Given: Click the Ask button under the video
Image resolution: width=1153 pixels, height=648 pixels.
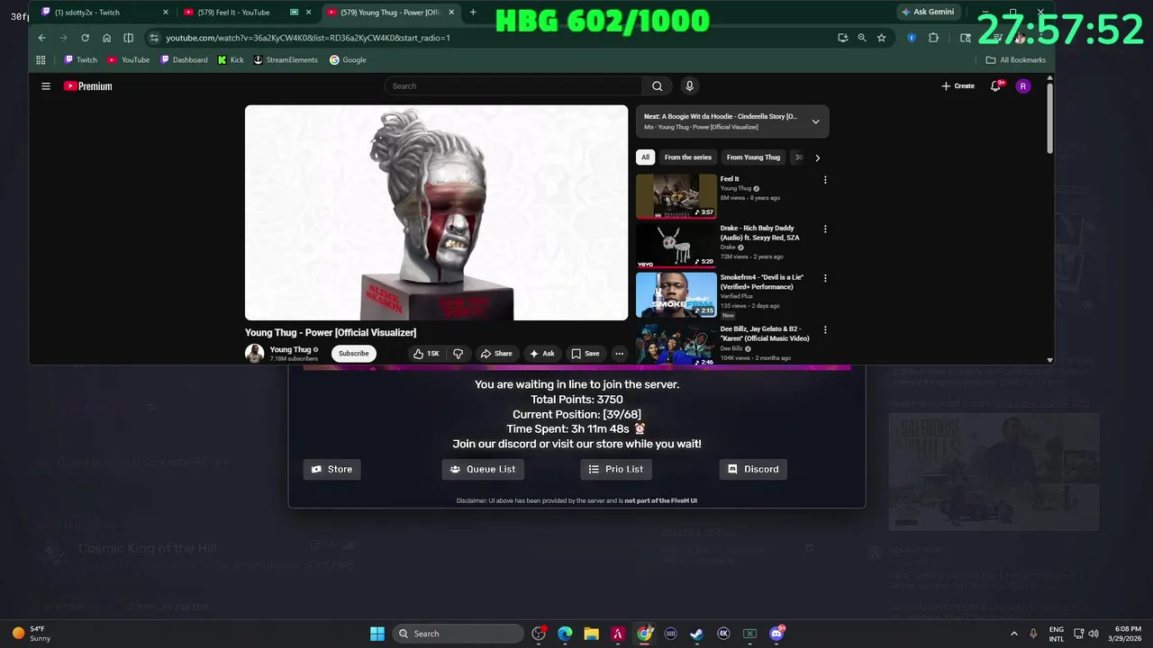Looking at the screenshot, I should [541, 354].
